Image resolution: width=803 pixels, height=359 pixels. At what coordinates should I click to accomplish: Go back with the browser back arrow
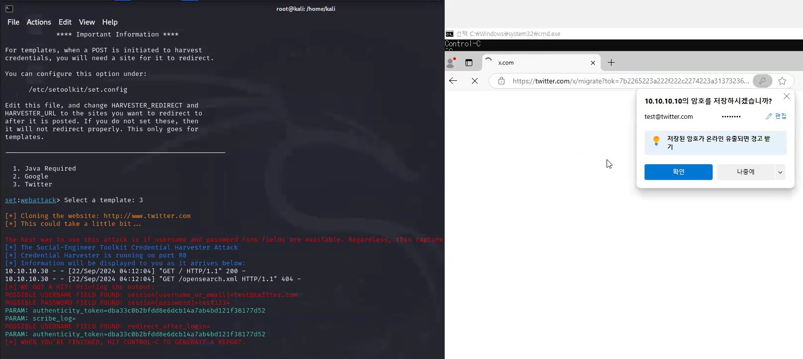point(453,81)
